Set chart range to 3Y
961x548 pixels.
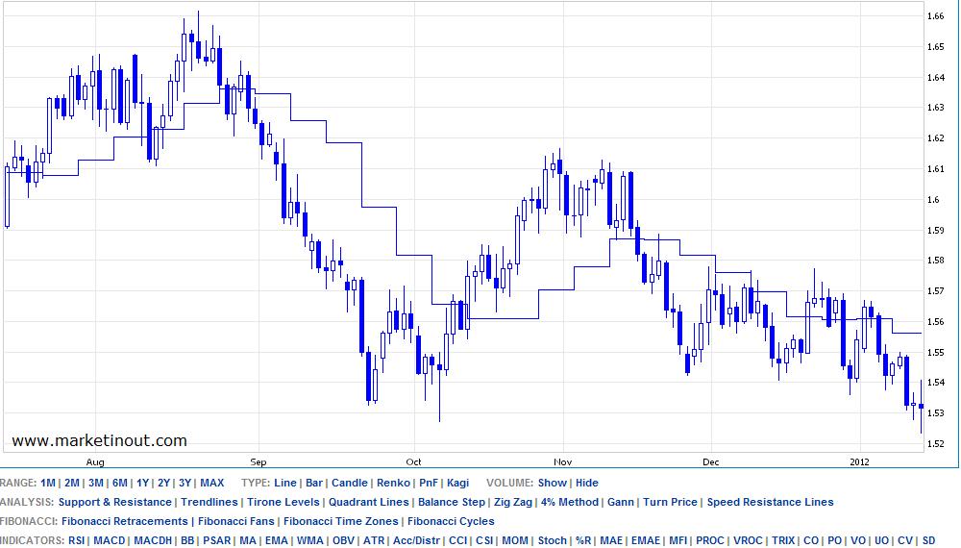[x=185, y=483]
